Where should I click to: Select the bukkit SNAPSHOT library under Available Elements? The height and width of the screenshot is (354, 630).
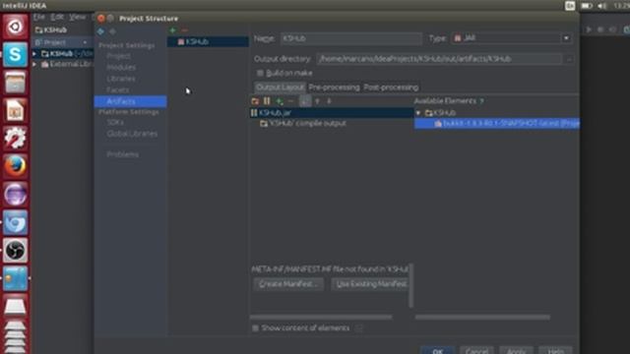click(497, 124)
